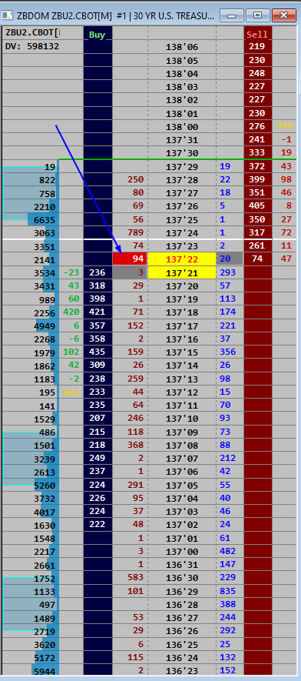
Task: Open the window menu icon in title bar
Action: (x=6, y=15)
